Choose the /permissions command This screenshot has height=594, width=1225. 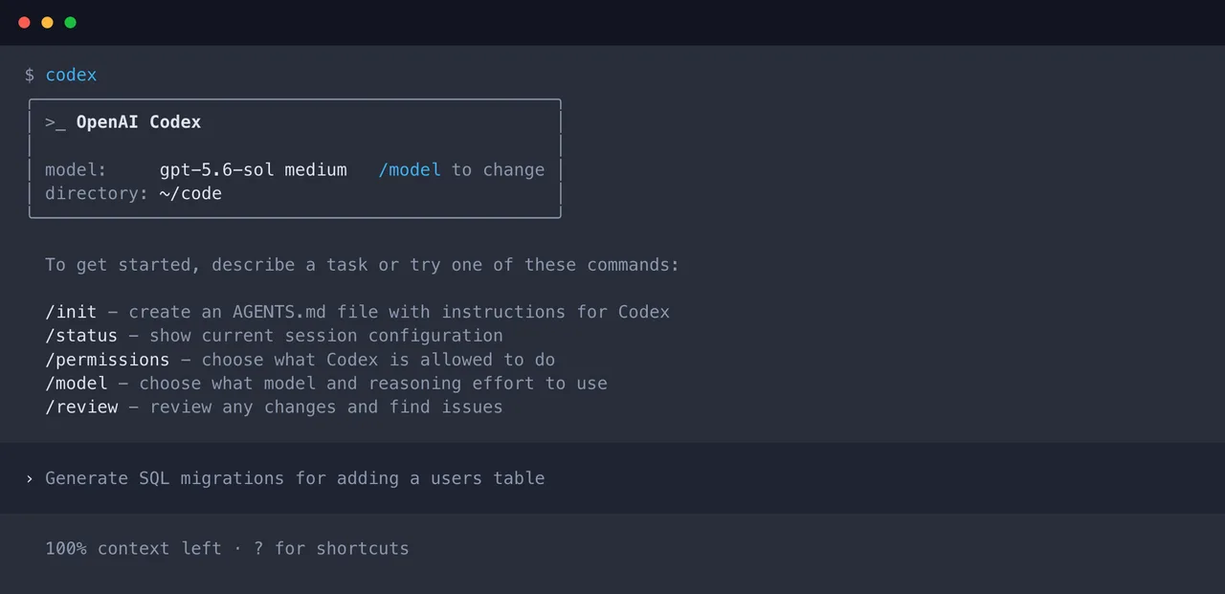tap(107, 360)
